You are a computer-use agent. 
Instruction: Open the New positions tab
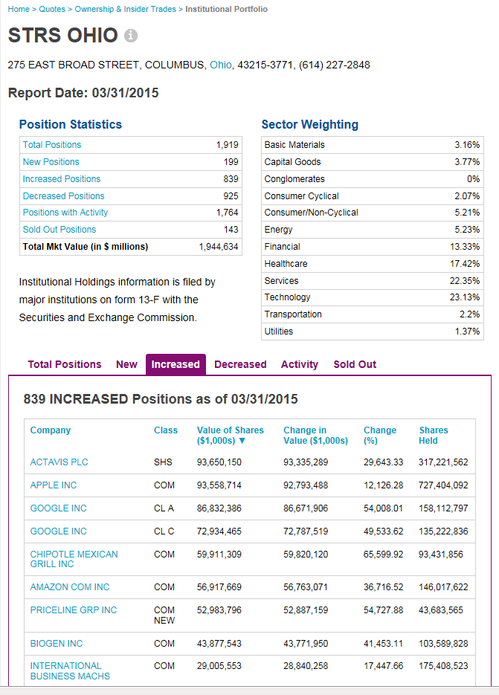tap(126, 364)
